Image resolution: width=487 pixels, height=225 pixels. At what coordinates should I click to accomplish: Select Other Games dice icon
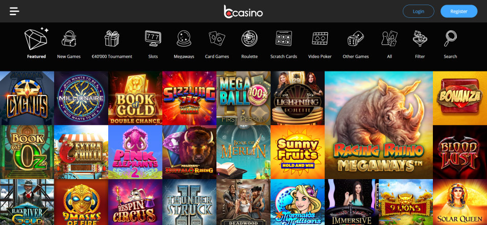pyautogui.click(x=356, y=39)
